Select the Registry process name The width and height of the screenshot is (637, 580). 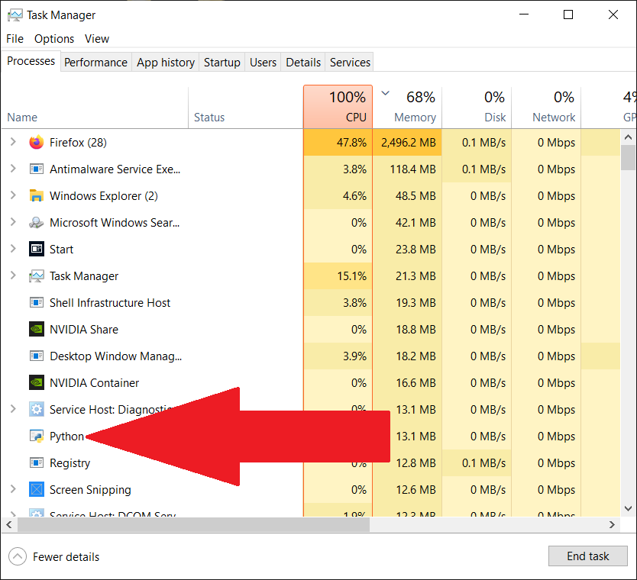(70, 463)
